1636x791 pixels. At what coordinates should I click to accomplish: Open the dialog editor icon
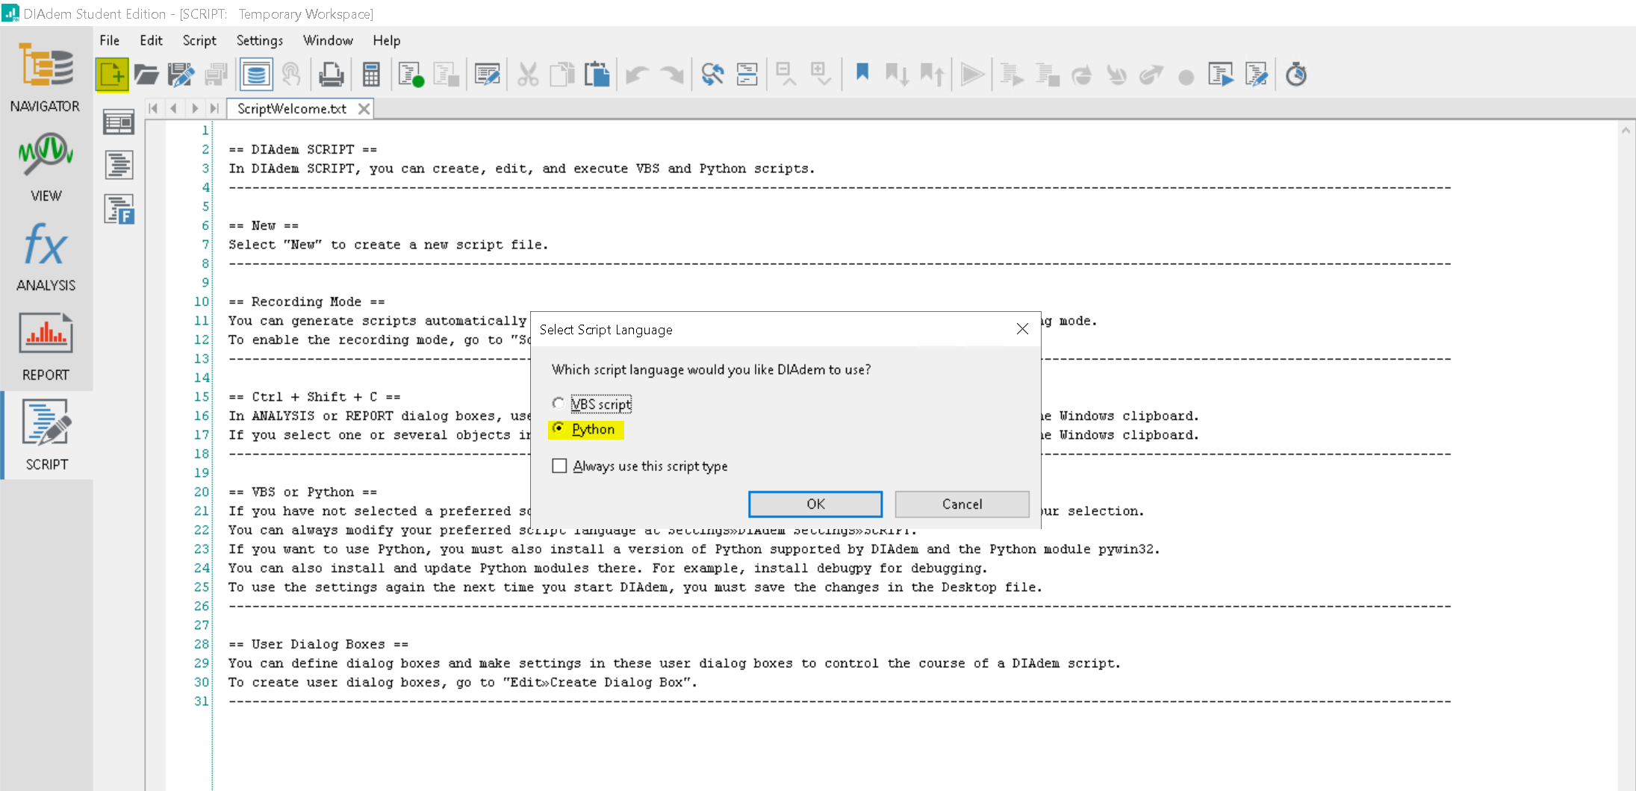(488, 75)
